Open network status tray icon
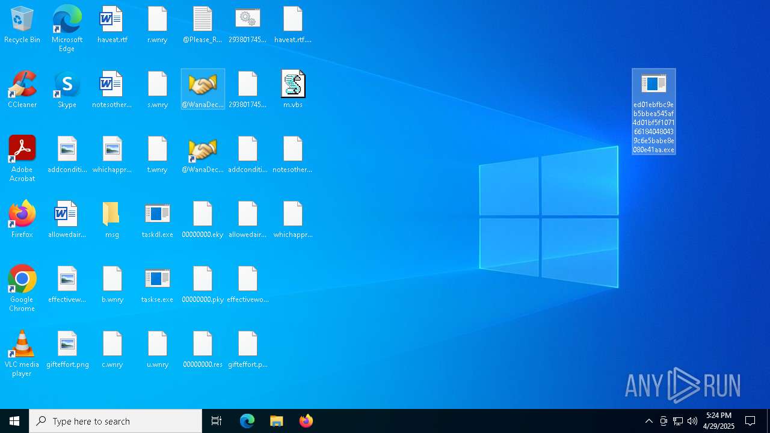 tap(678, 421)
